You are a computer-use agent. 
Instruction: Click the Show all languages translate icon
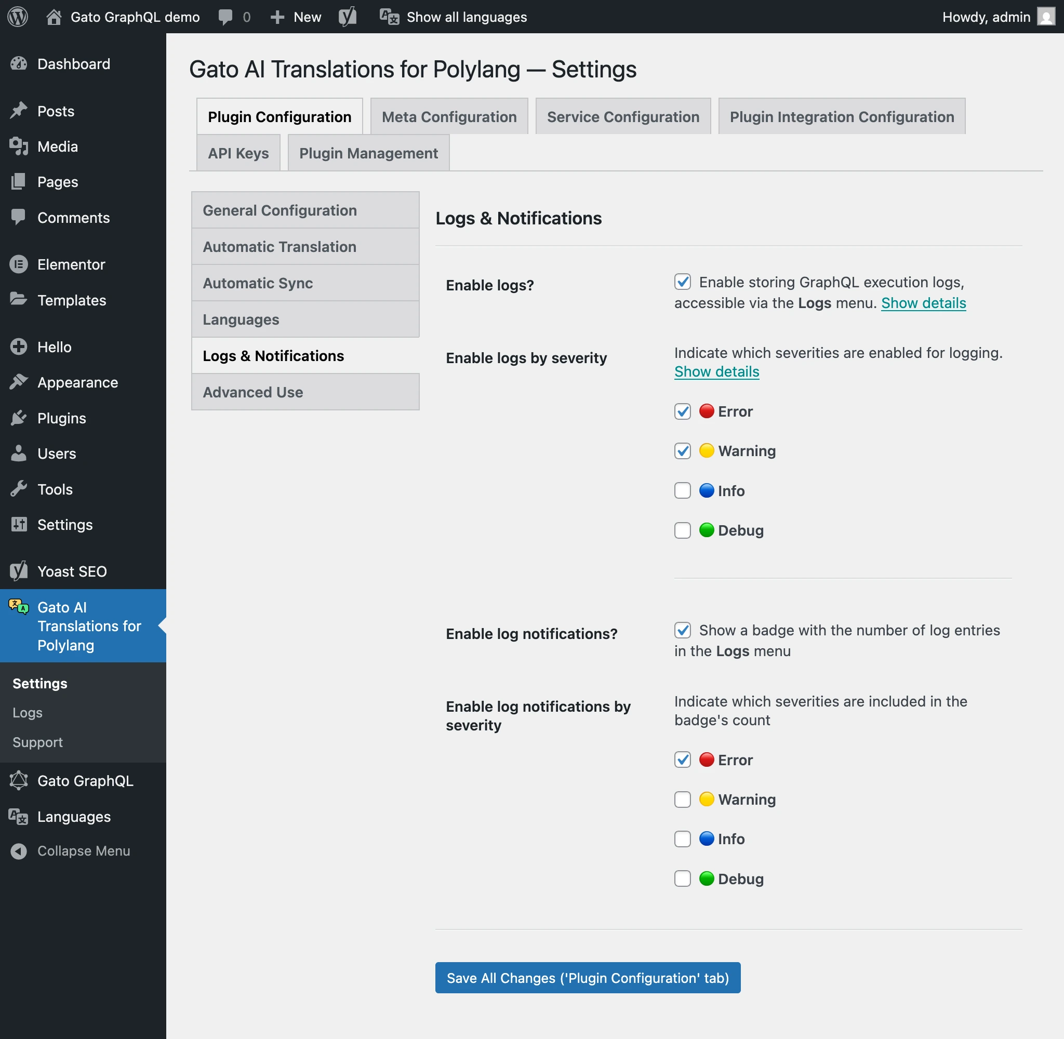coord(389,17)
